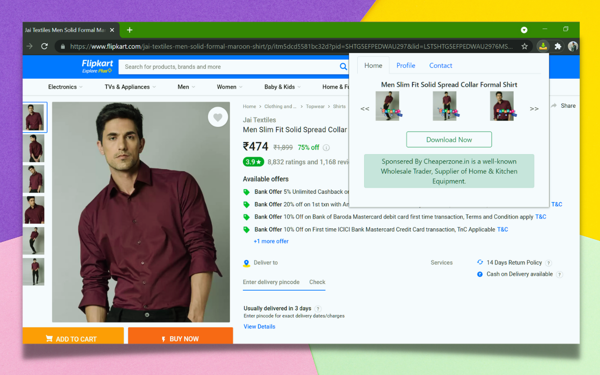The height and width of the screenshot is (375, 600).
Task: Expand offers with +1 more offer
Action: 271,241
